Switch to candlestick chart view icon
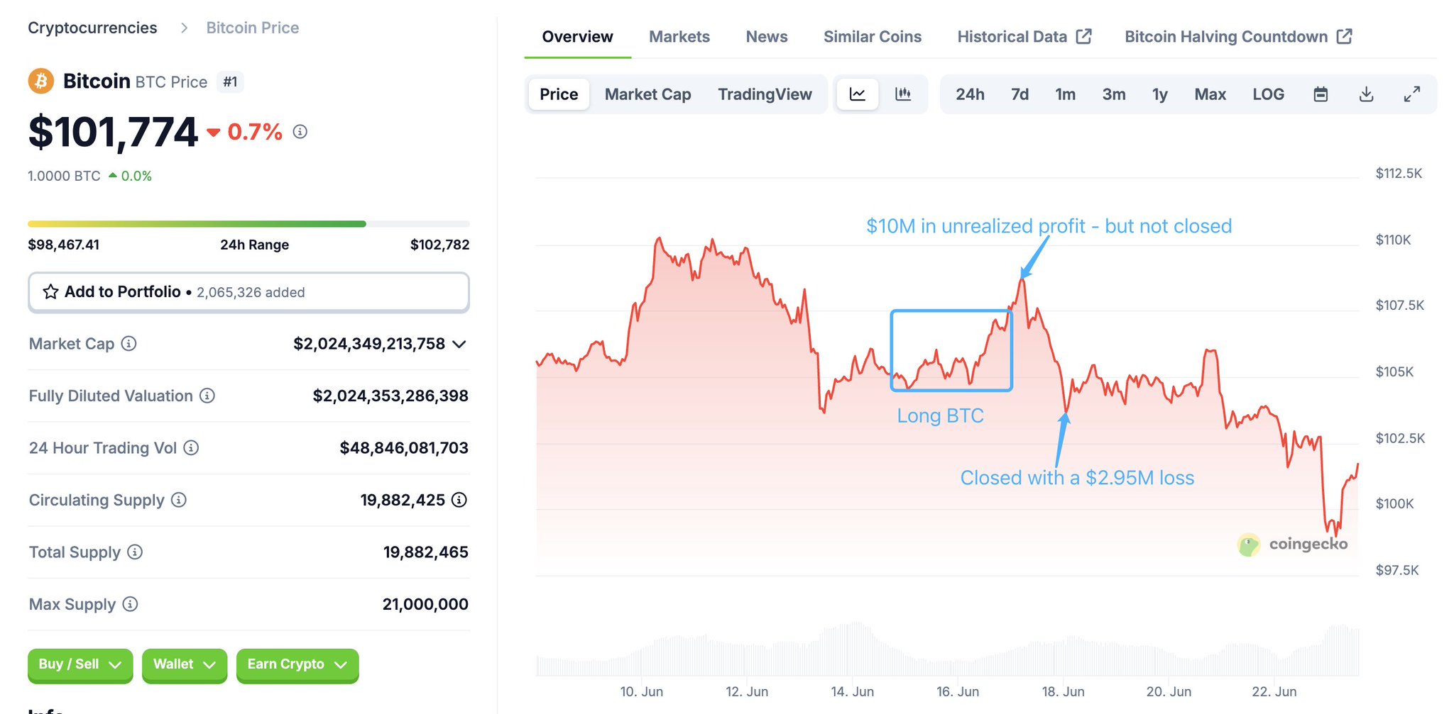Image resolution: width=1454 pixels, height=714 pixels. tap(903, 94)
